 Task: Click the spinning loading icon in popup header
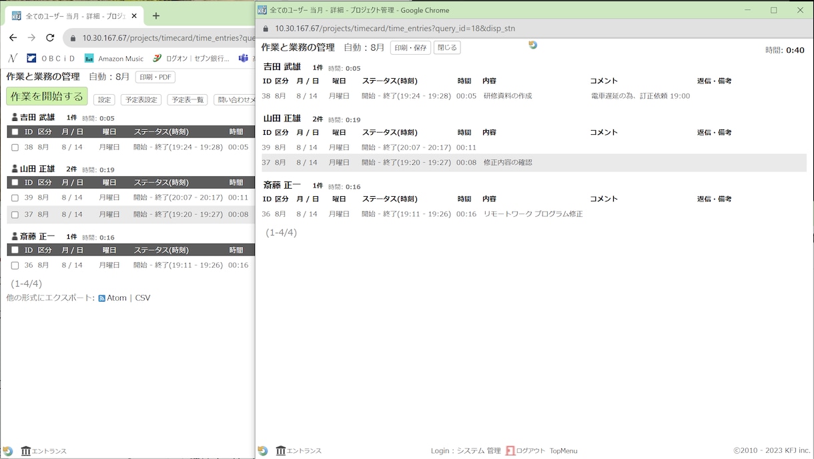532,45
